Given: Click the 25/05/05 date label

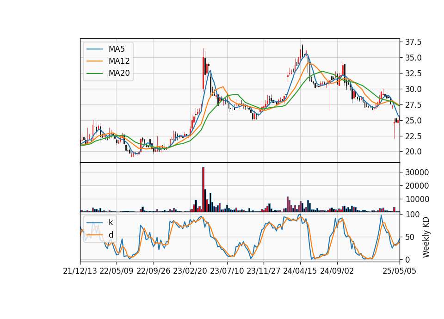Looking at the screenshot, I should (x=400, y=271).
